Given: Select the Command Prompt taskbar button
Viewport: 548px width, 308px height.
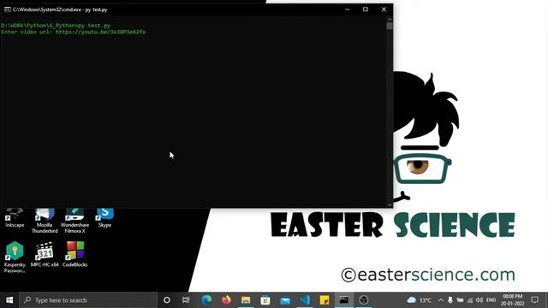Looking at the screenshot, I should point(344,300).
